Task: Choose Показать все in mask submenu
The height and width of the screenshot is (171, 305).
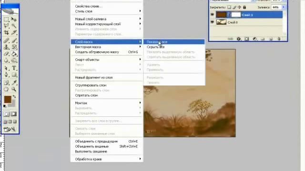Action: pyautogui.click(x=174, y=42)
